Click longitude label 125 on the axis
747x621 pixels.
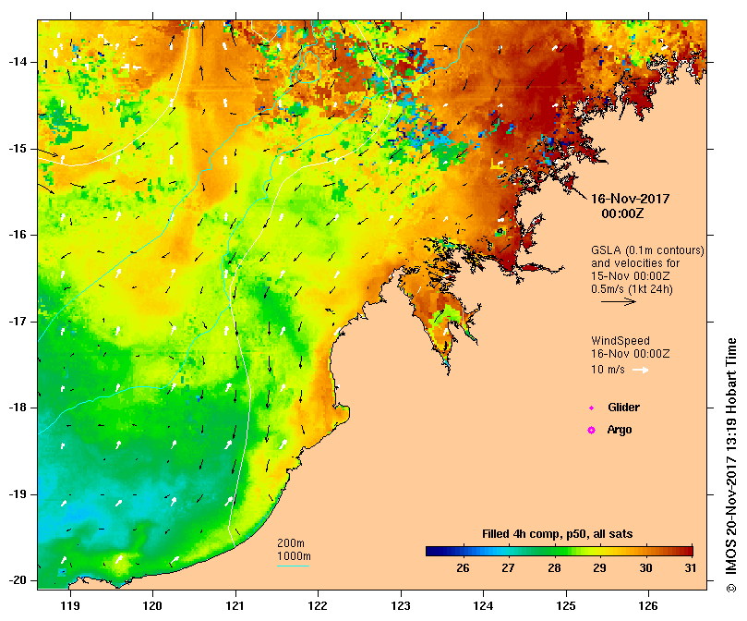click(x=566, y=605)
